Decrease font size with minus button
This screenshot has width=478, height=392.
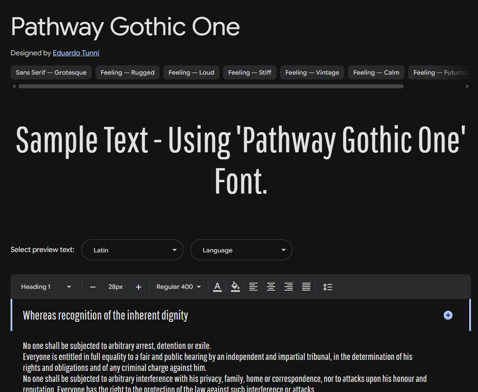click(93, 287)
